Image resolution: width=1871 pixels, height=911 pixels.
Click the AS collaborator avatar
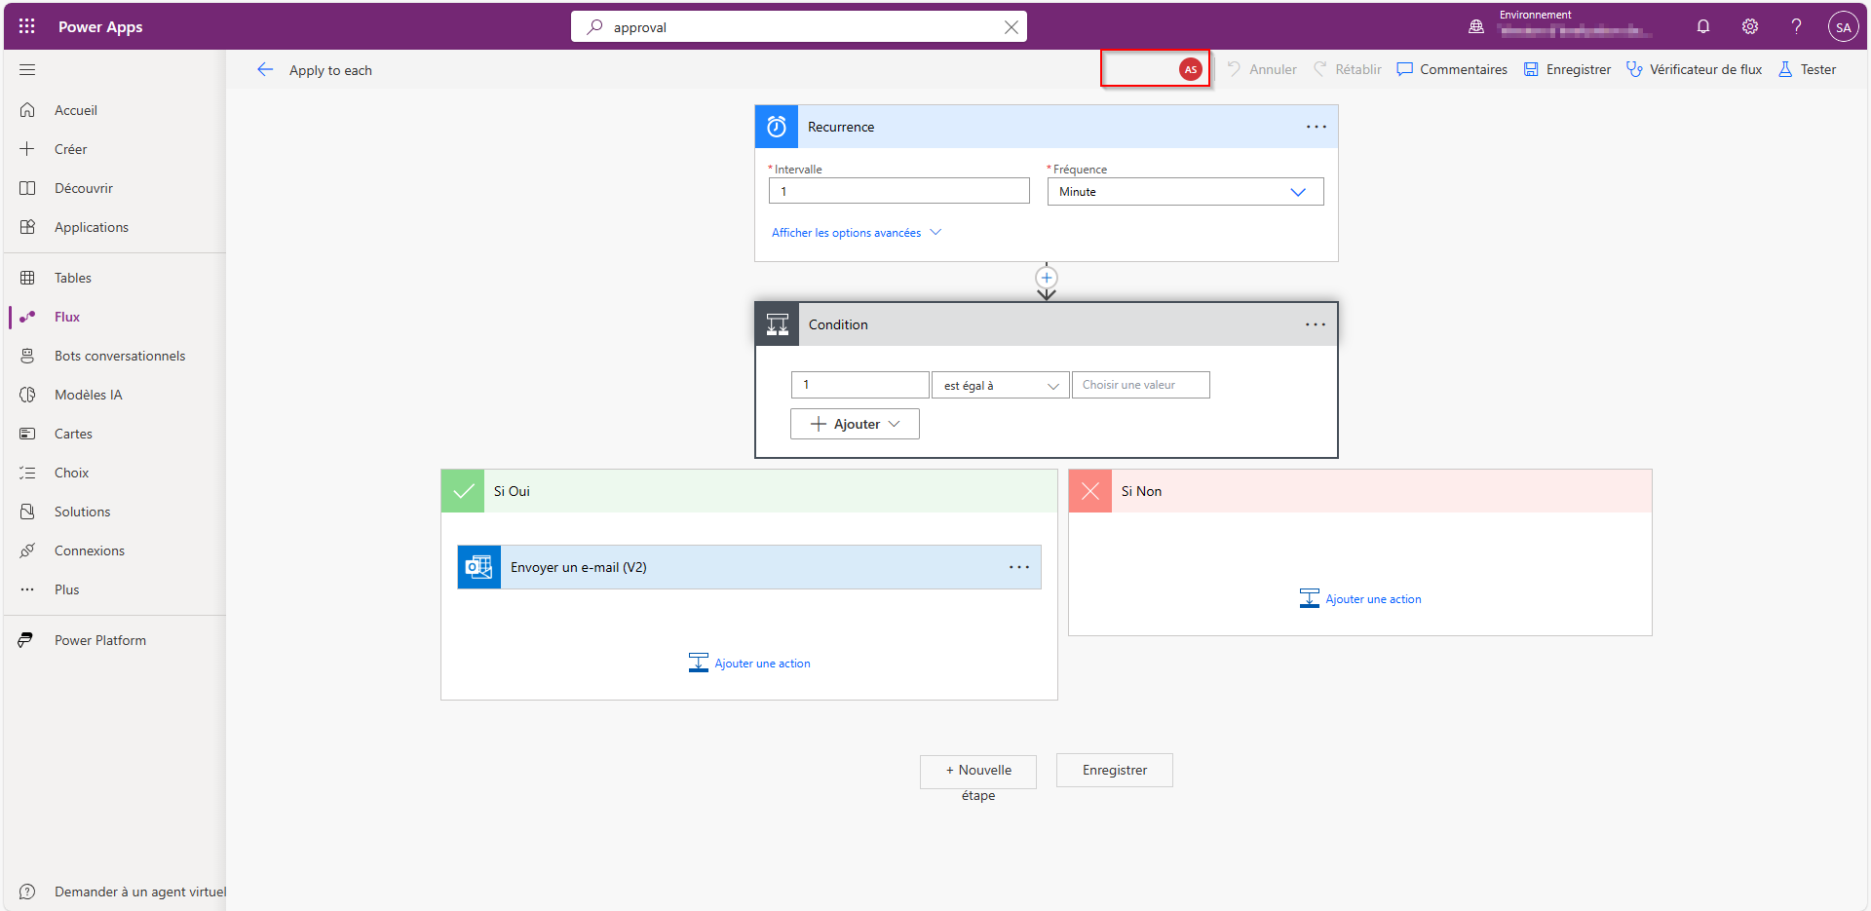click(x=1190, y=69)
